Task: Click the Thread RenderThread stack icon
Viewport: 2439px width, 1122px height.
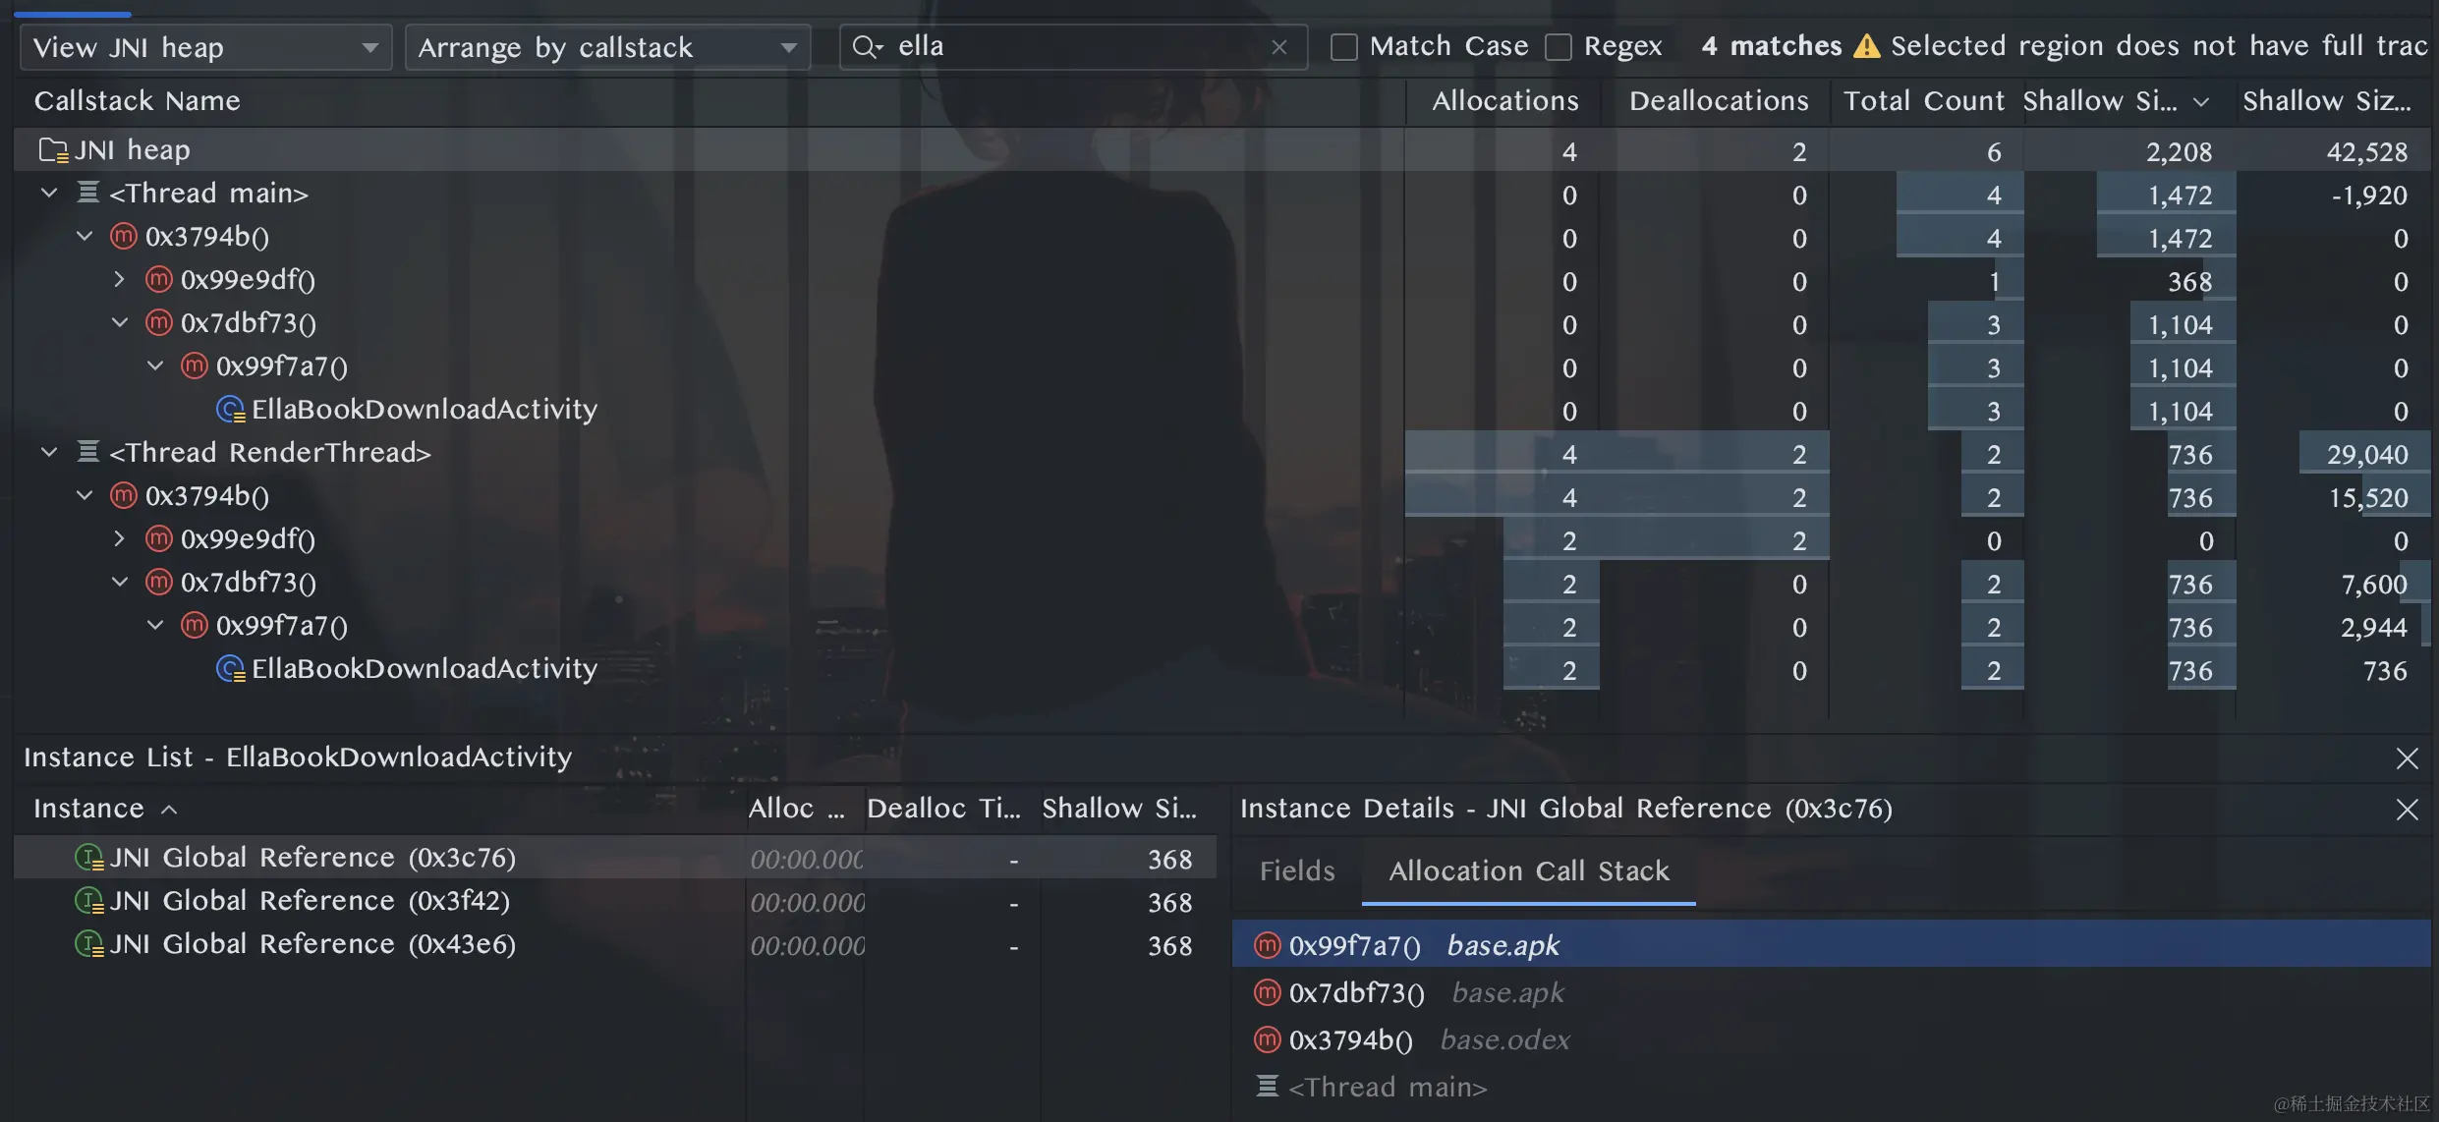Action: point(88,452)
